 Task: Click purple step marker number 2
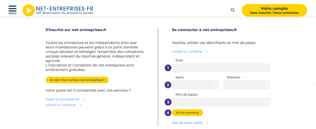point(168,85)
